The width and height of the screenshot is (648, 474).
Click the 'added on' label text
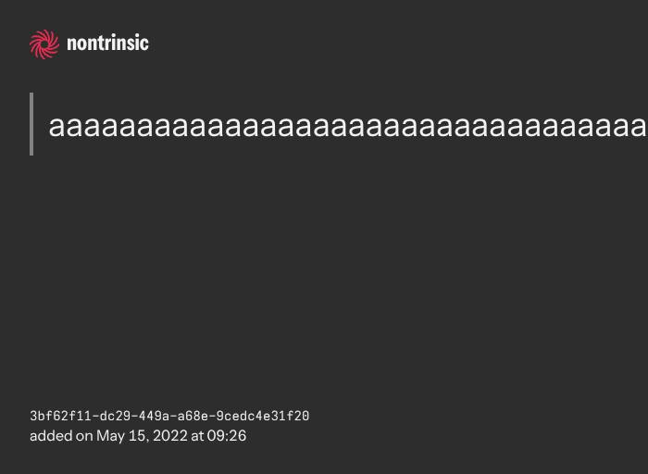(61, 435)
